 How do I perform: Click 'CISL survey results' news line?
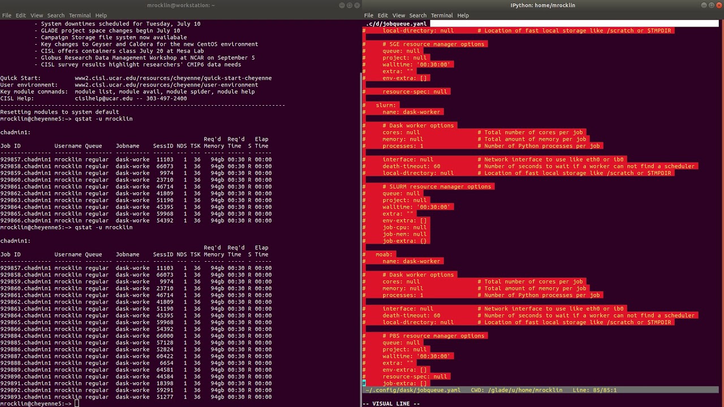coord(137,64)
